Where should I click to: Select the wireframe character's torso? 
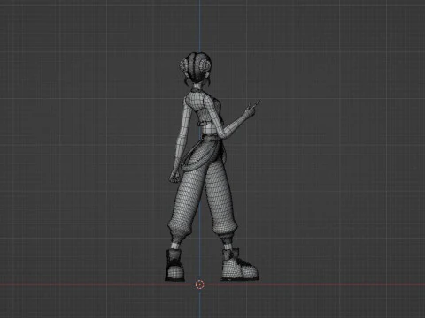click(205, 113)
